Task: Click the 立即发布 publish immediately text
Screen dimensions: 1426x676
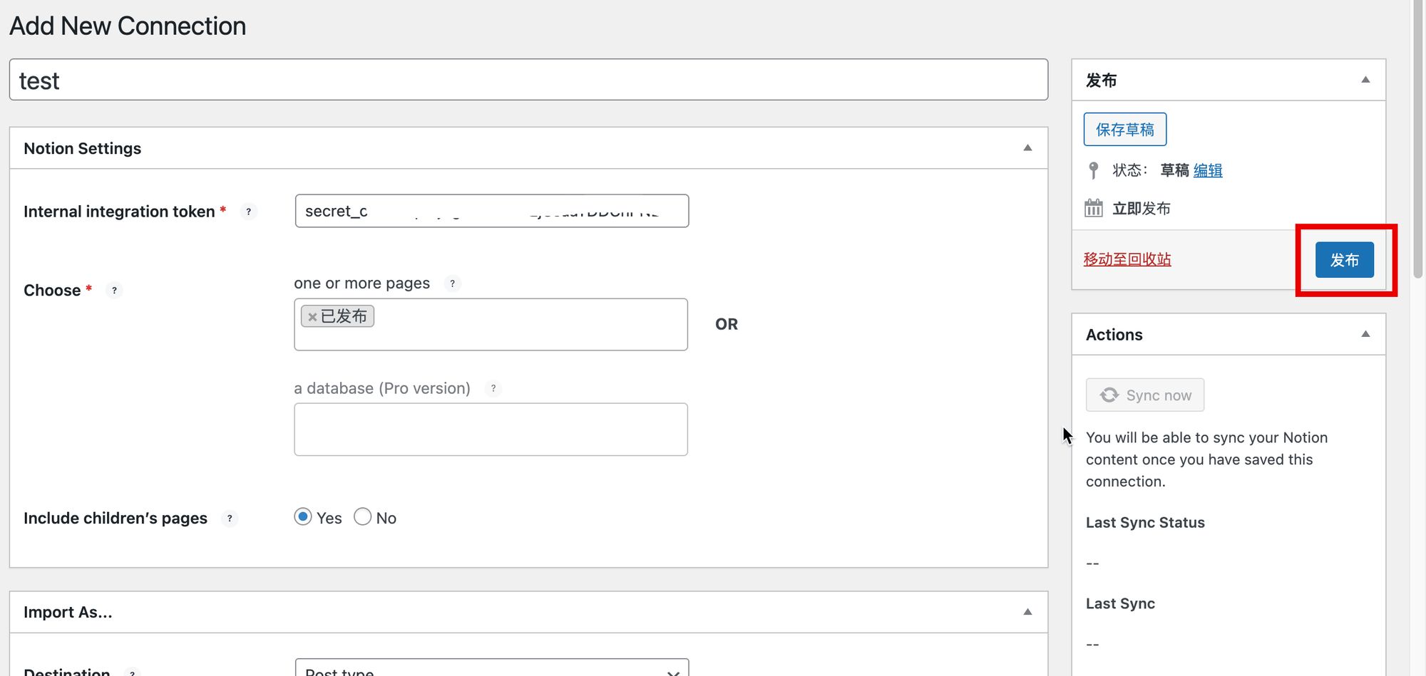Action: click(1142, 209)
